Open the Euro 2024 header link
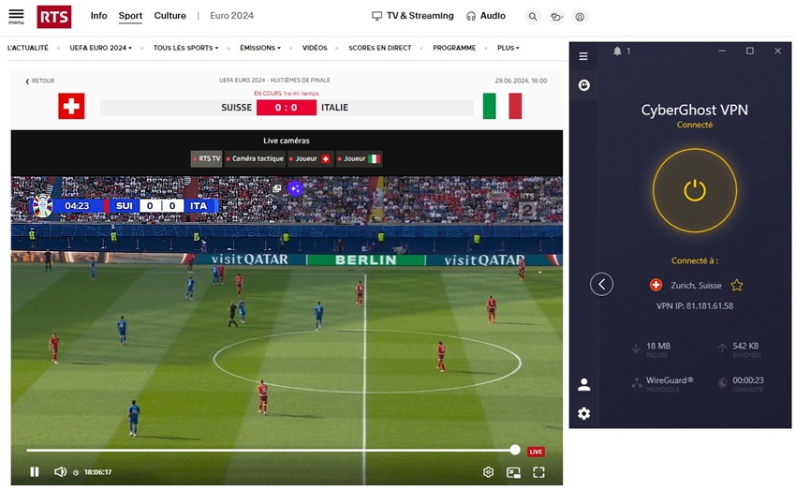This screenshot has width=796, height=489. pos(231,16)
